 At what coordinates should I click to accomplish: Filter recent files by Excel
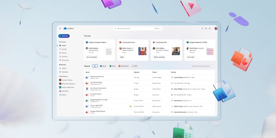point(113,66)
